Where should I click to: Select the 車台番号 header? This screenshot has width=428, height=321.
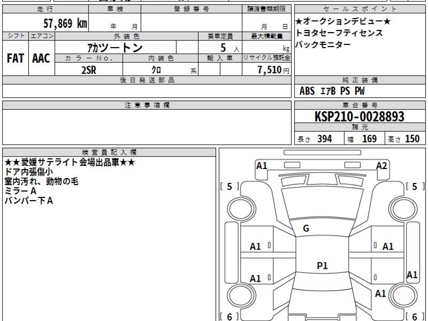point(360,105)
